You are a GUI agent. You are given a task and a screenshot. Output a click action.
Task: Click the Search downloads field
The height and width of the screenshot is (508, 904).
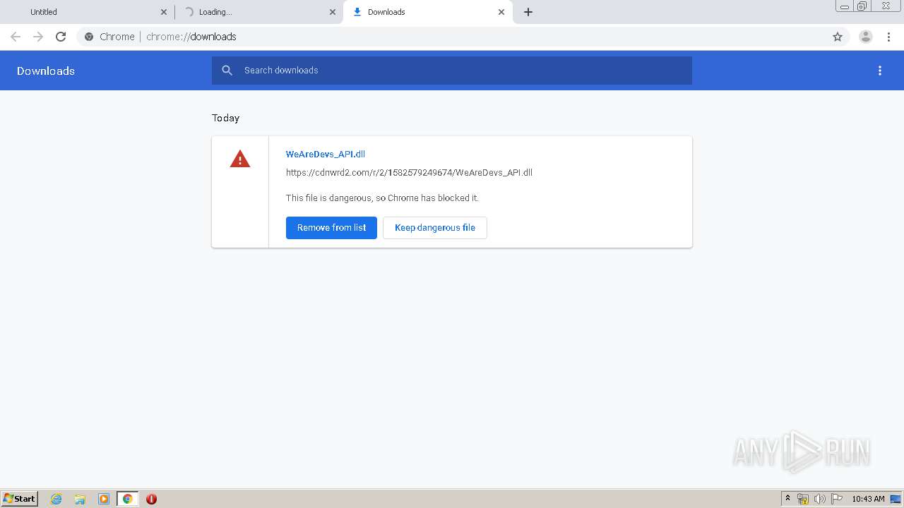pos(452,71)
